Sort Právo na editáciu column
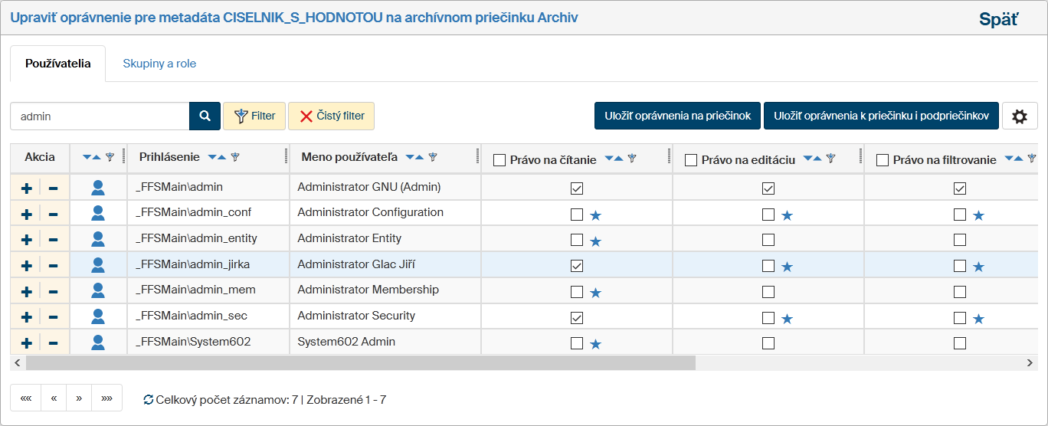 coord(812,159)
